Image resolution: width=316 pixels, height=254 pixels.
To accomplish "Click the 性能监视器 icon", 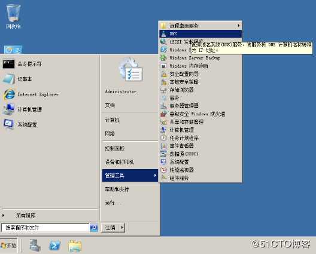I will [163, 170].
